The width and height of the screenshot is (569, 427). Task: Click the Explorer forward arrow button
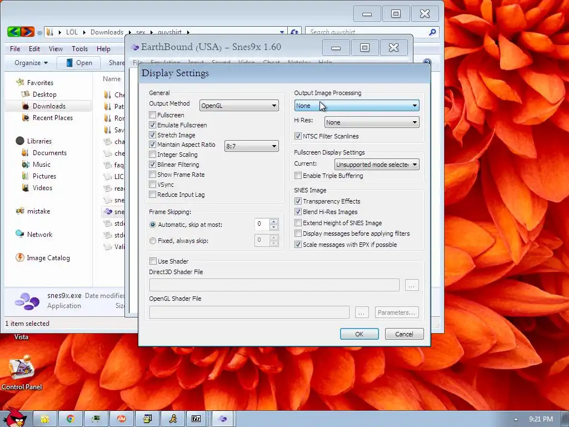[x=28, y=32]
